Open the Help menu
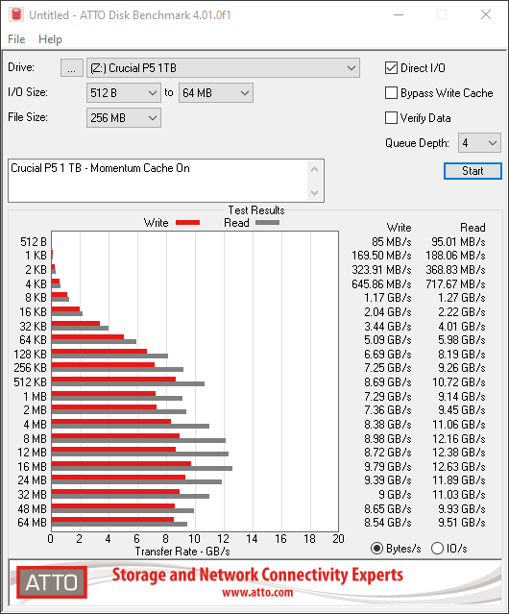The height and width of the screenshot is (614, 509). [x=50, y=39]
